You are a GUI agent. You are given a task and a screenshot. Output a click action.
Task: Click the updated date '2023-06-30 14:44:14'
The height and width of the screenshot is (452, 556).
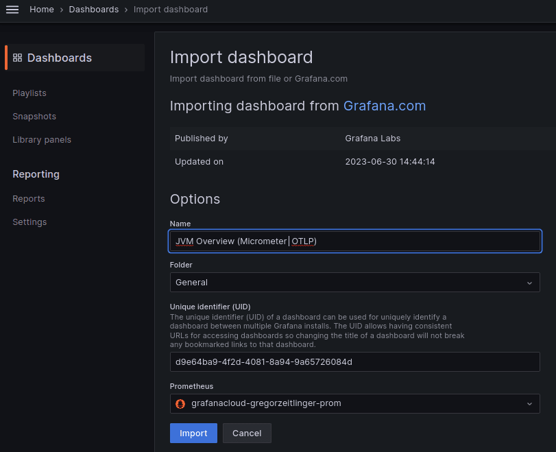(390, 162)
